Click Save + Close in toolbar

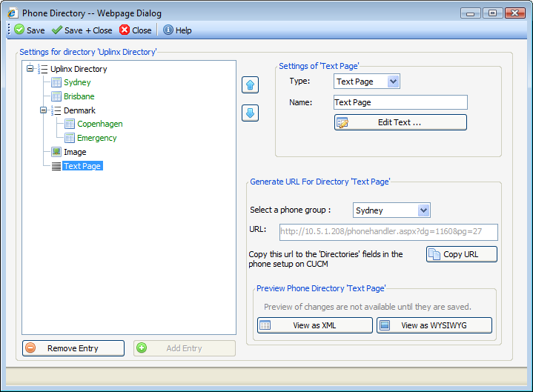click(82, 30)
